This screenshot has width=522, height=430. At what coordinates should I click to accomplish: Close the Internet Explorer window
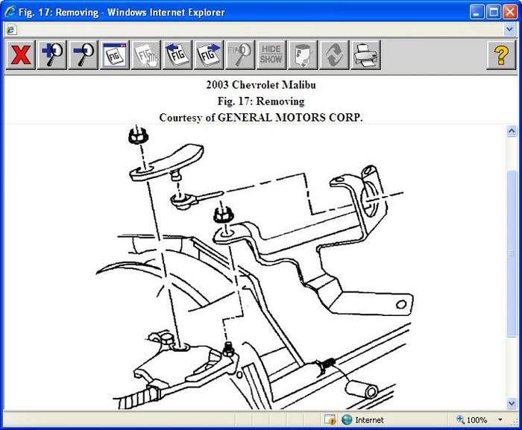[x=509, y=13]
